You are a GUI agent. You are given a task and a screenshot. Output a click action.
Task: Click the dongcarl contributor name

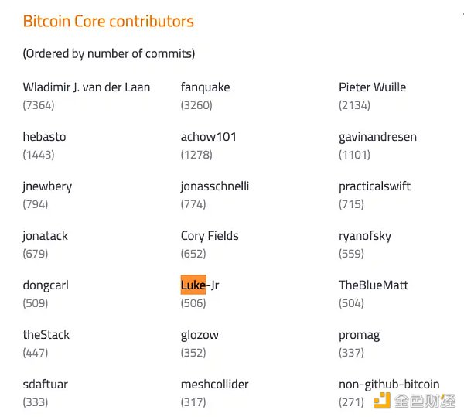click(x=46, y=285)
